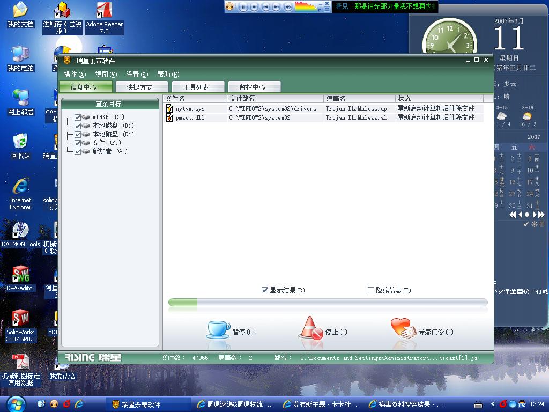Image resolution: width=549 pixels, height=412 pixels.
Task: Open Adobe Reader 7.0 desktop shortcut
Action: [104, 11]
